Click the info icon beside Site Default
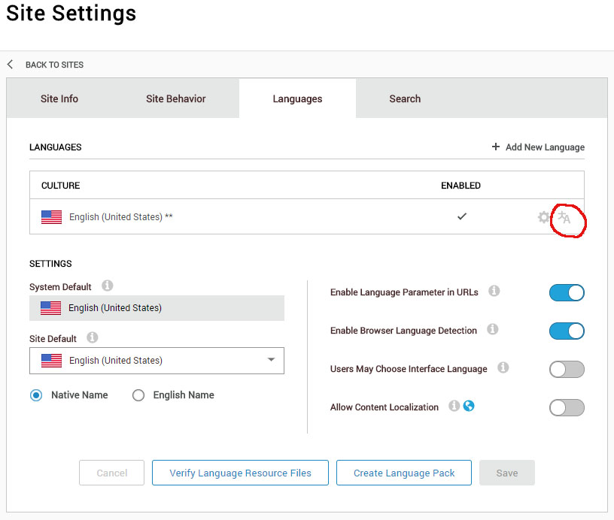This screenshot has height=520, width=614. (x=93, y=337)
